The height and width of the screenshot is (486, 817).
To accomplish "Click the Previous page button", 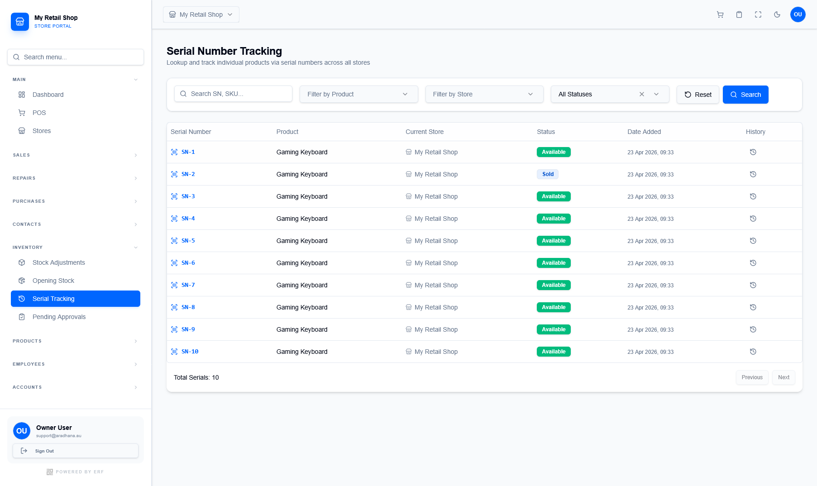I will 752,377.
